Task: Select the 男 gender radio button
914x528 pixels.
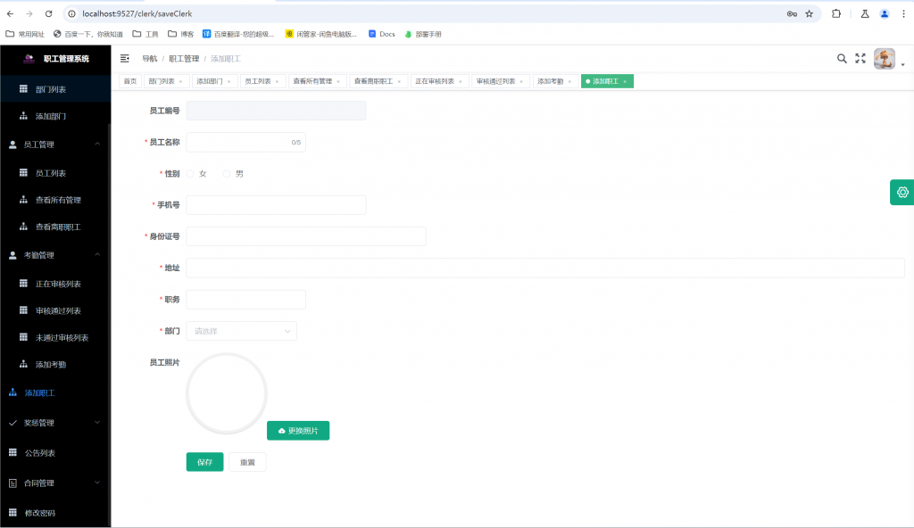Action: pos(227,174)
